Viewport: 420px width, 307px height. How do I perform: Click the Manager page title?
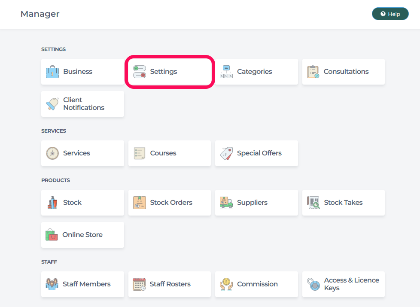[40, 14]
